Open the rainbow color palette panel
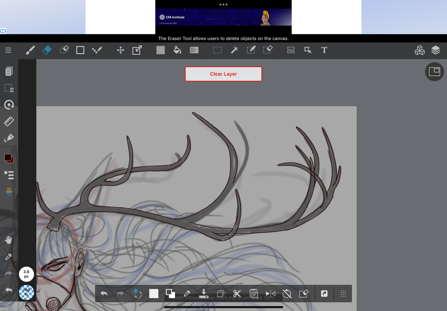The width and height of the screenshot is (447, 311). tap(9, 192)
